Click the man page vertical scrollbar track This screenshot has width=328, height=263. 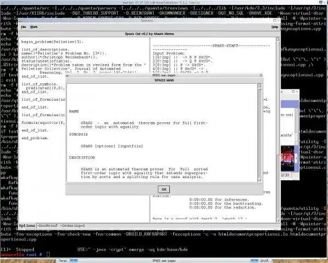point(260,134)
